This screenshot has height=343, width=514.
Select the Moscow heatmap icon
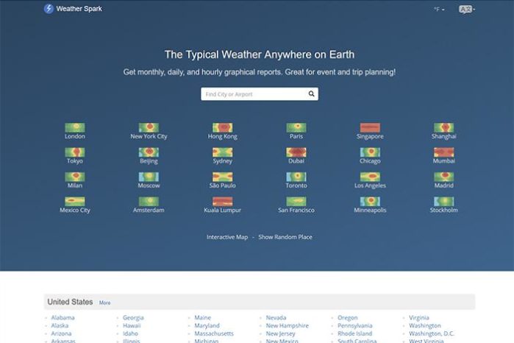coord(149,177)
